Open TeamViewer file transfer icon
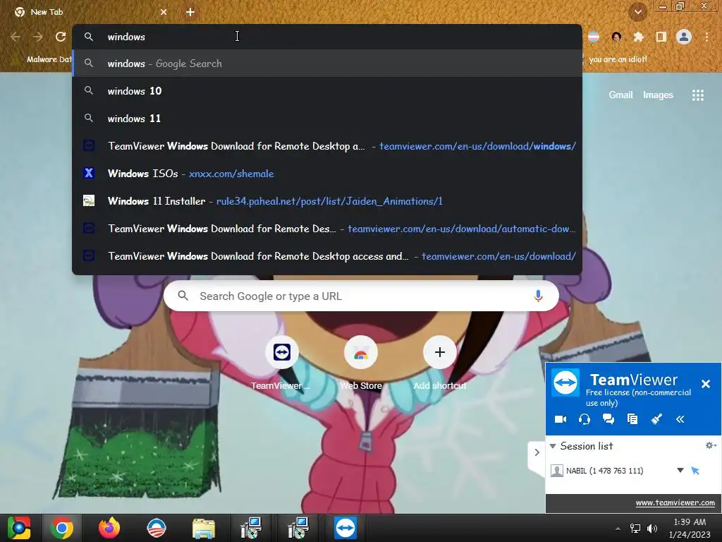The image size is (722, 542). pyautogui.click(x=632, y=419)
